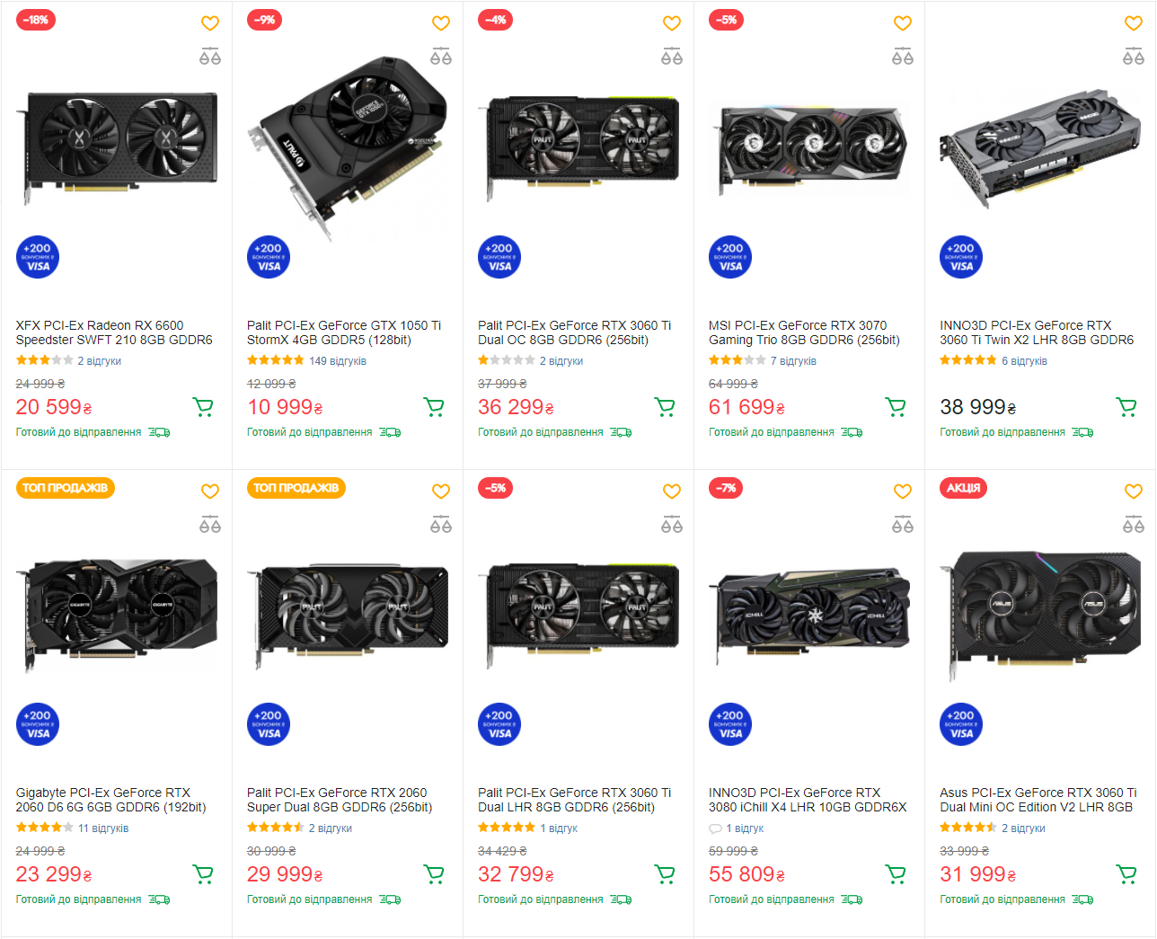Click the INNO3D RTX 3080 iChill X4 title

[x=807, y=800]
